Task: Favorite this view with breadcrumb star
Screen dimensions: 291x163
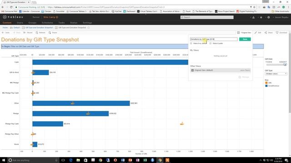Action: (89, 28)
